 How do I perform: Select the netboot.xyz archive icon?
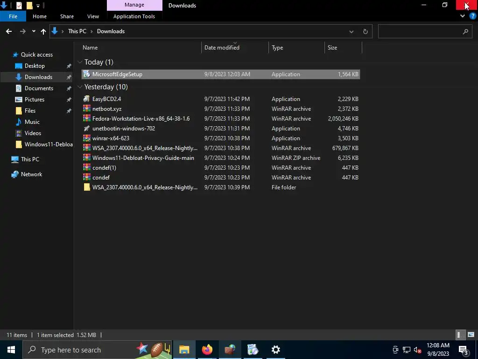pos(86,108)
